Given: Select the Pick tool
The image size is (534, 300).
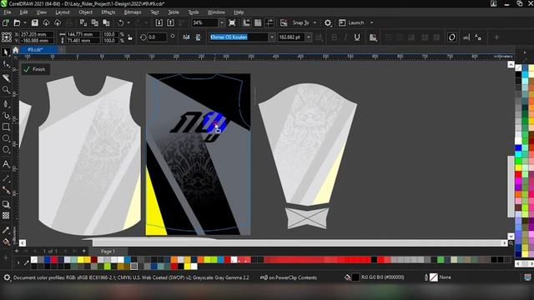Looking at the screenshot, I should click(6, 52).
